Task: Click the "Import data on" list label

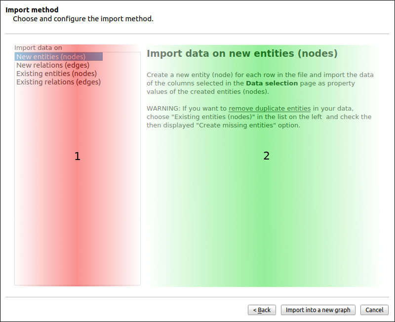Action: click(x=38, y=48)
